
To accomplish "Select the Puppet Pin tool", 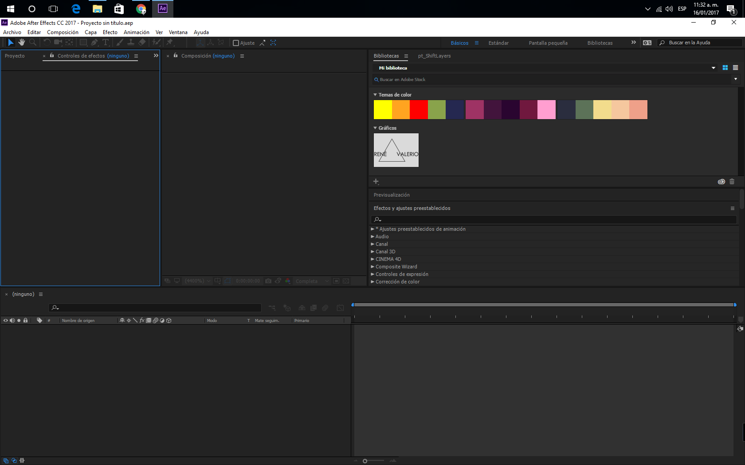I will [170, 43].
